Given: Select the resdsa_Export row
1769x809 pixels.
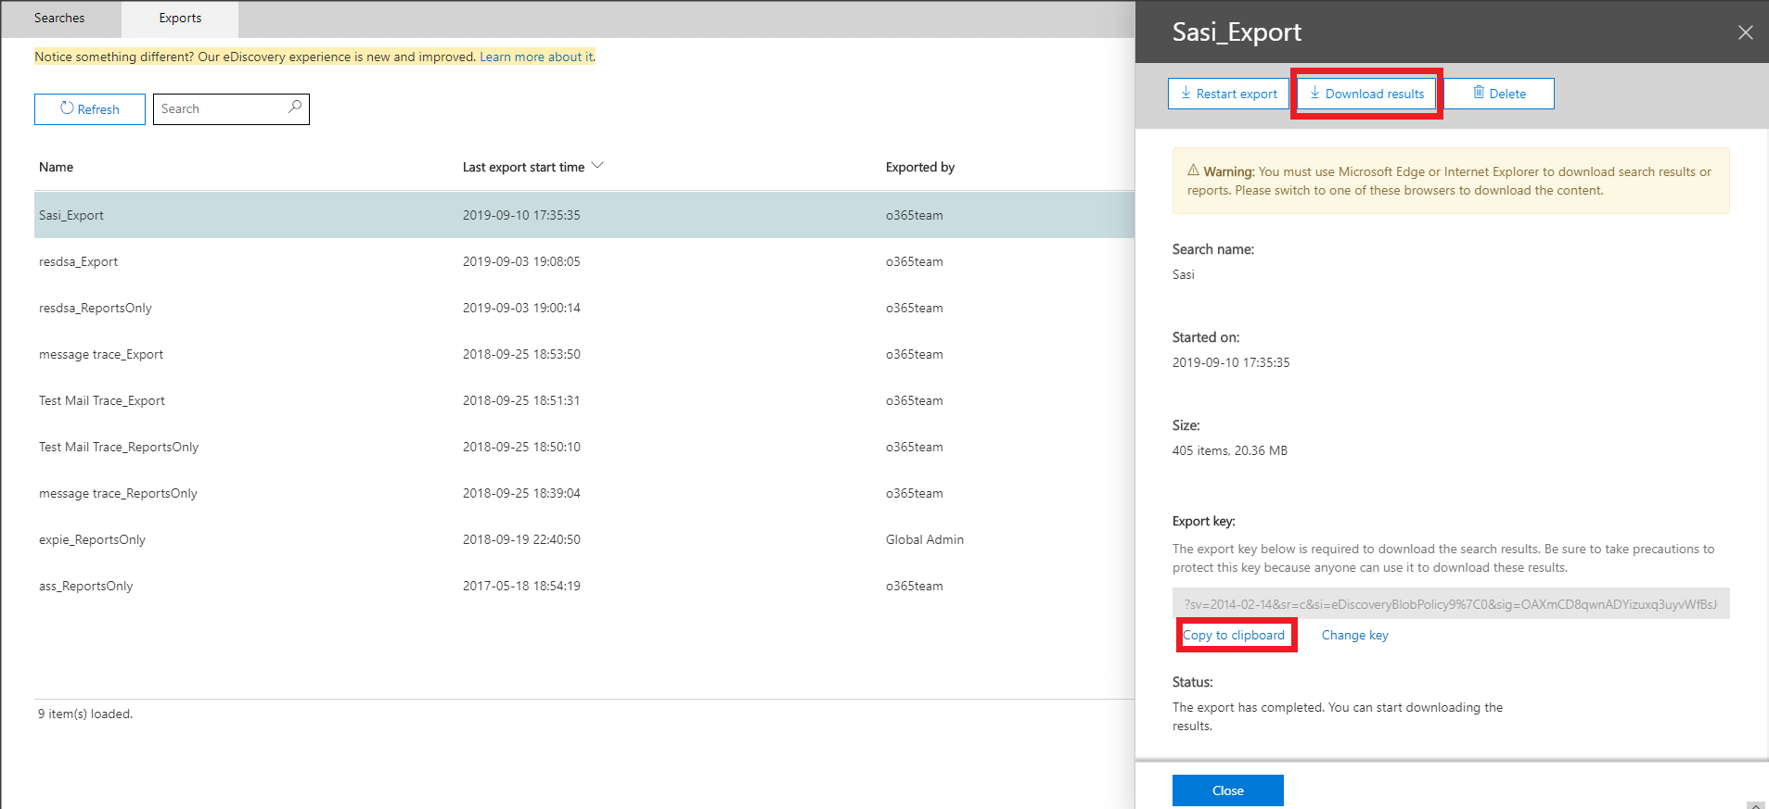Looking at the screenshot, I should [x=79, y=262].
